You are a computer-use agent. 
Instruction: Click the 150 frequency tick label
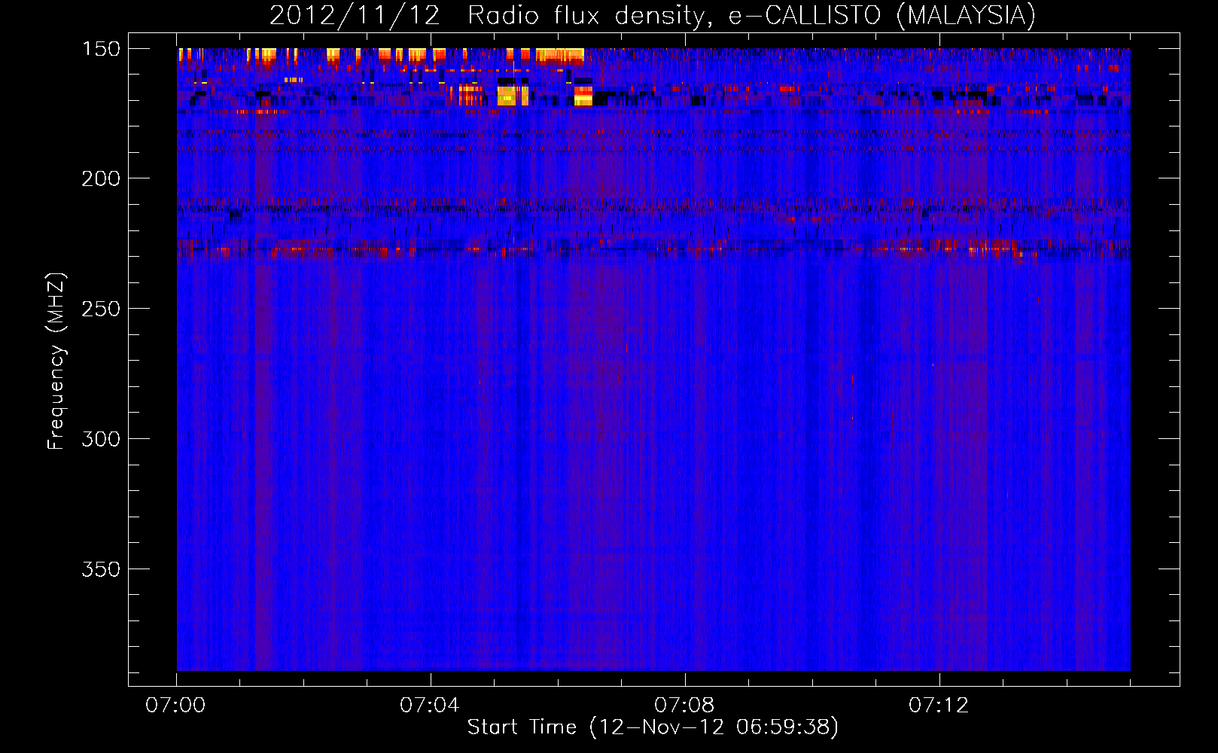tap(101, 49)
